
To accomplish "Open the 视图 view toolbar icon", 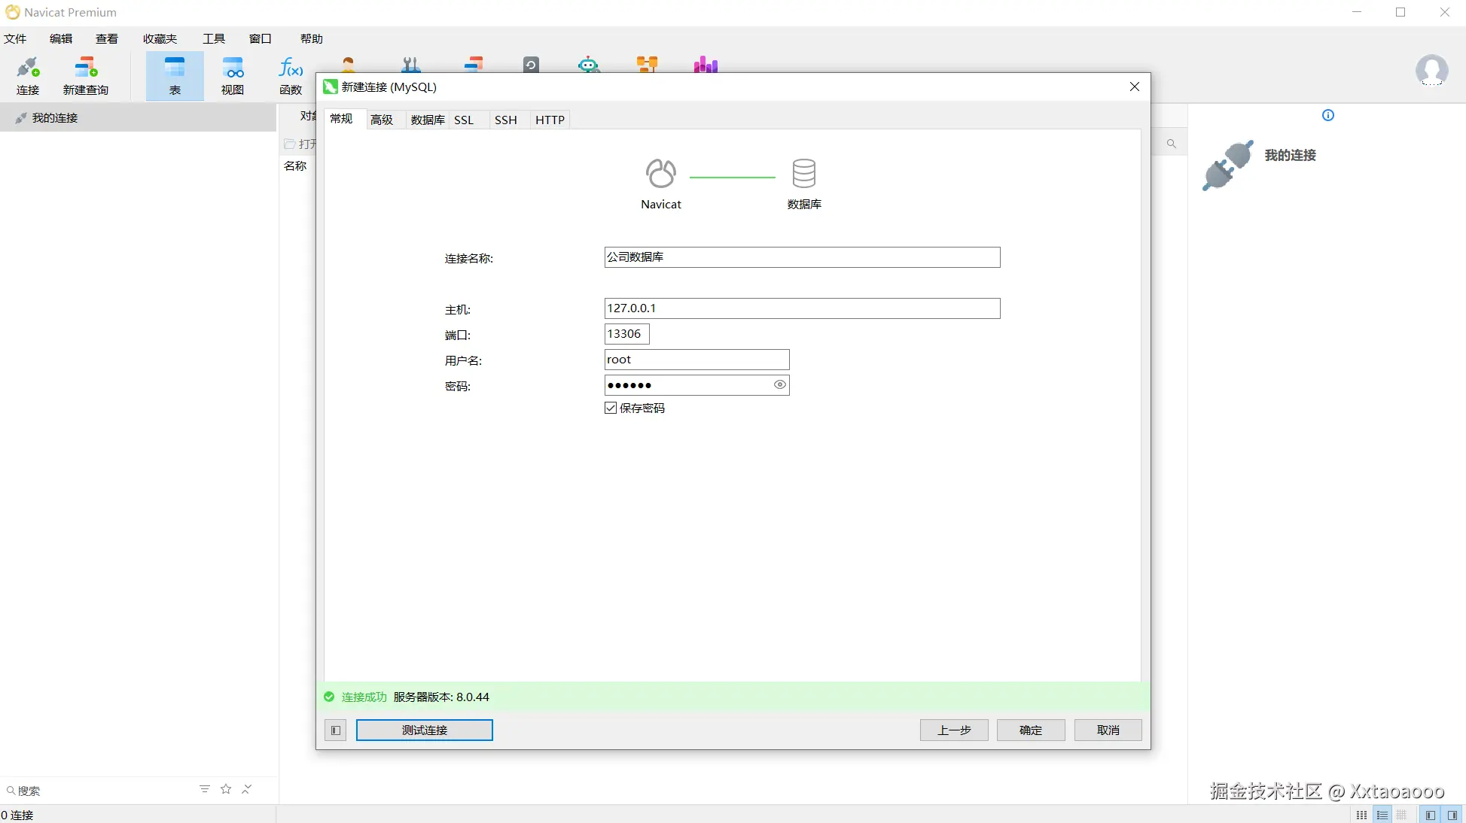I will (x=233, y=76).
